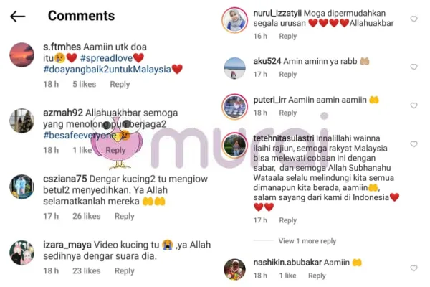Go back using the arrow icon

(18, 17)
